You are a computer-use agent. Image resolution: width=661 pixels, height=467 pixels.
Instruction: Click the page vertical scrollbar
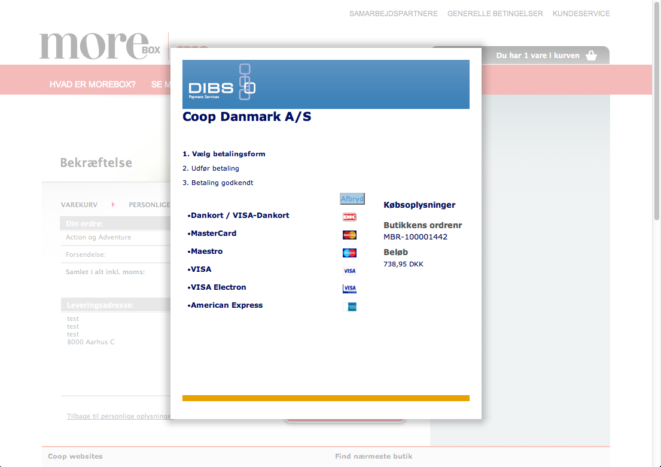[x=656, y=112]
